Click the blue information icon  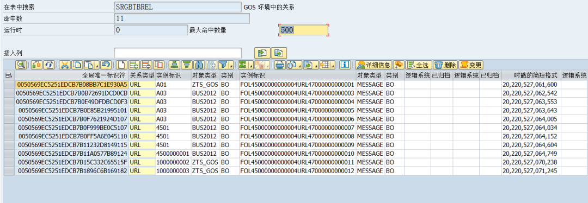(x=345, y=65)
